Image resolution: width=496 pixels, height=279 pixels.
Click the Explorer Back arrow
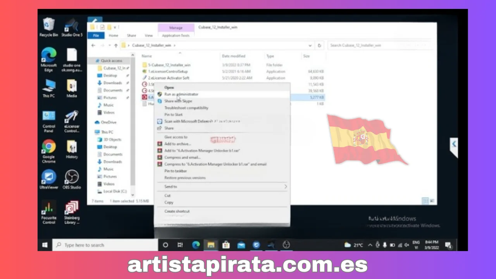(93, 45)
